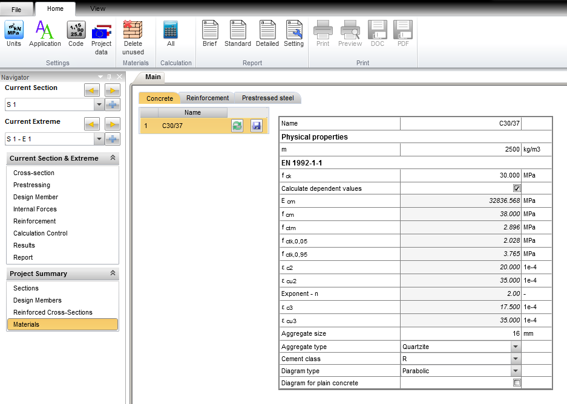Collapse the Current Section & Extreme panel
Image resolution: width=567 pixels, height=404 pixels.
pos(112,158)
